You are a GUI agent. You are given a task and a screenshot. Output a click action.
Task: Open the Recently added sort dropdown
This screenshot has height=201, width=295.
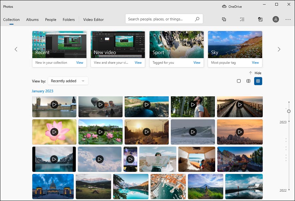click(x=68, y=81)
